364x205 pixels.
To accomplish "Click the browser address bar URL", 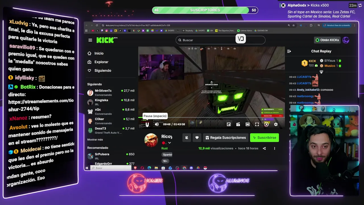I will point(138,25).
